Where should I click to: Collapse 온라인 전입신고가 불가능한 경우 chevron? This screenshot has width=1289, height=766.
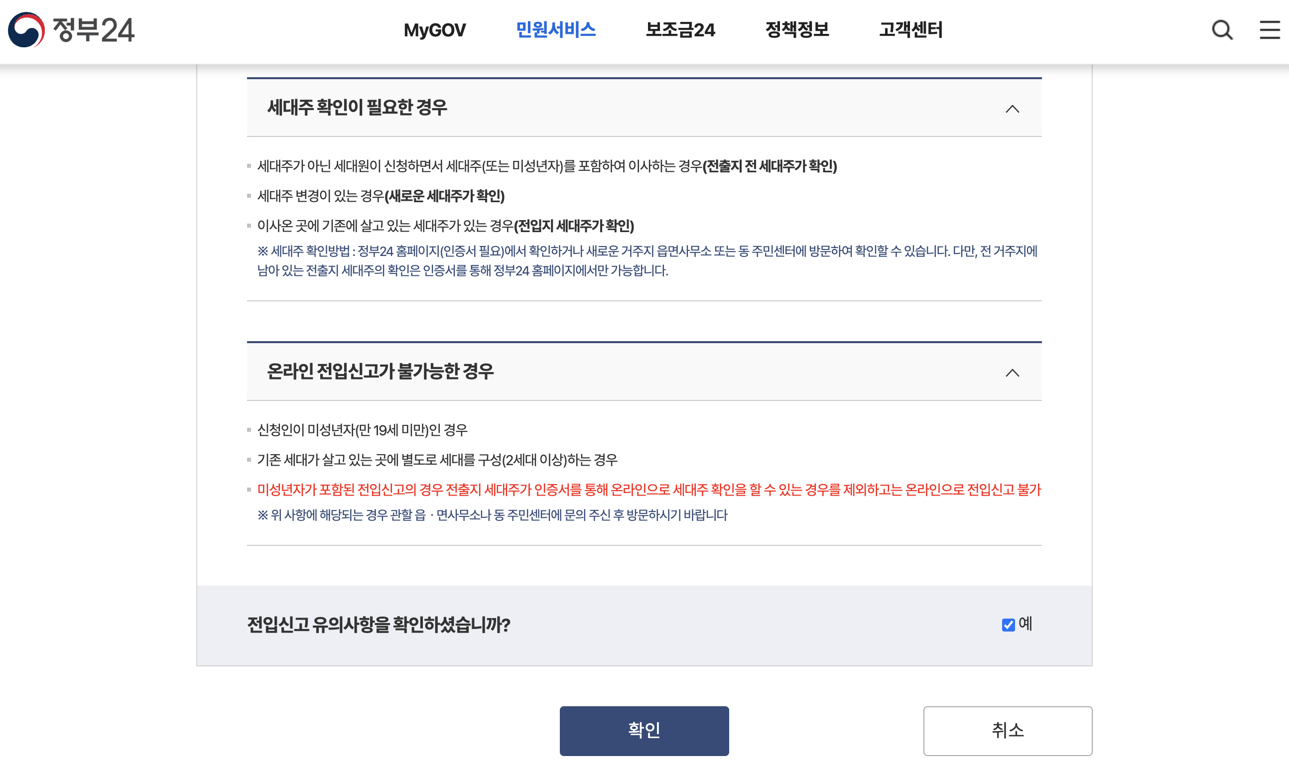[x=1012, y=373]
